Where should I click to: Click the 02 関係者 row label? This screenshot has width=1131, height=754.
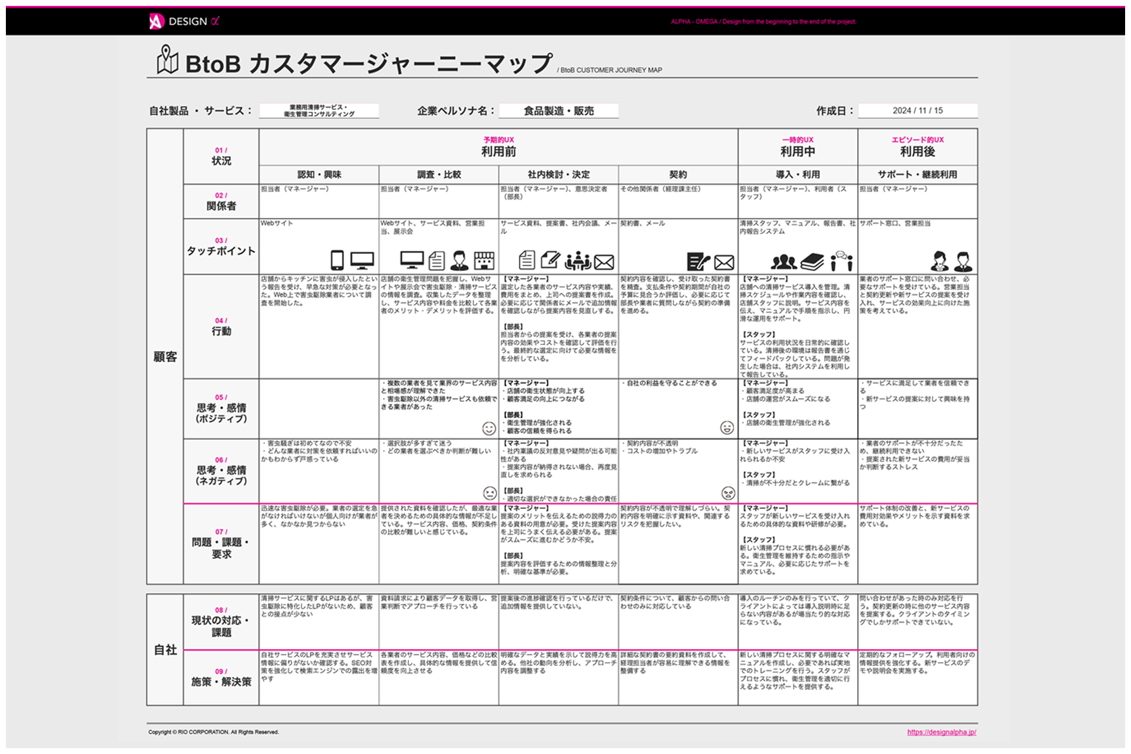click(x=221, y=201)
